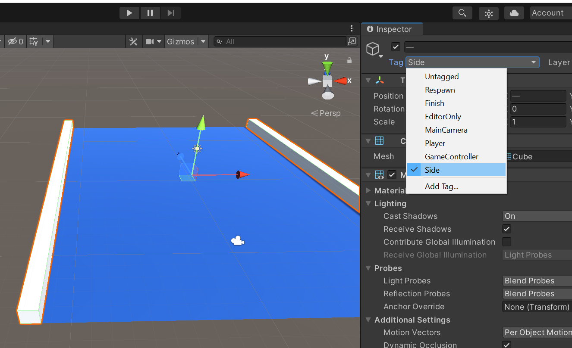572x348 pixels.
Task: Open the component tools wrench icon
Action: 133,42
